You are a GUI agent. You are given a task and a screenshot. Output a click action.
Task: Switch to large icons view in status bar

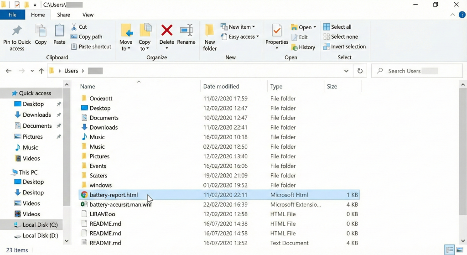[x=460, y=250]
